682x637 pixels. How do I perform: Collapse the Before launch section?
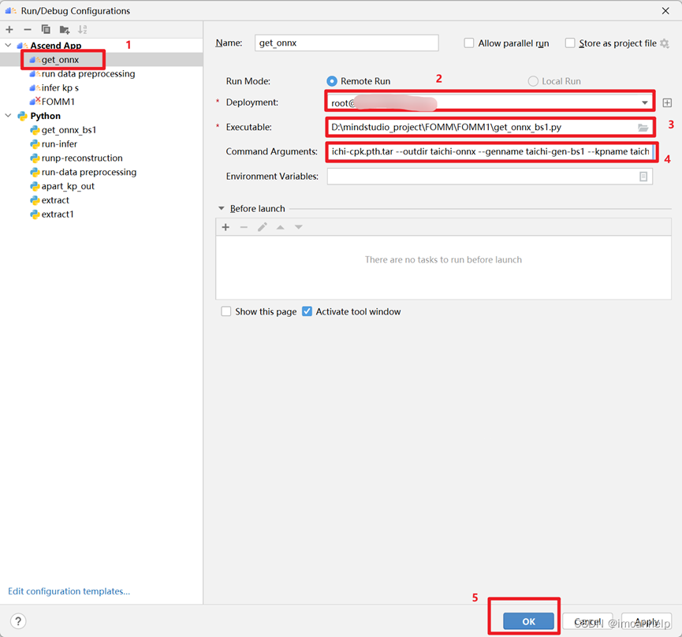222,207
